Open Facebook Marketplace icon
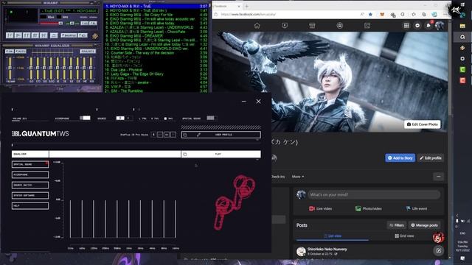 [312, 26]
